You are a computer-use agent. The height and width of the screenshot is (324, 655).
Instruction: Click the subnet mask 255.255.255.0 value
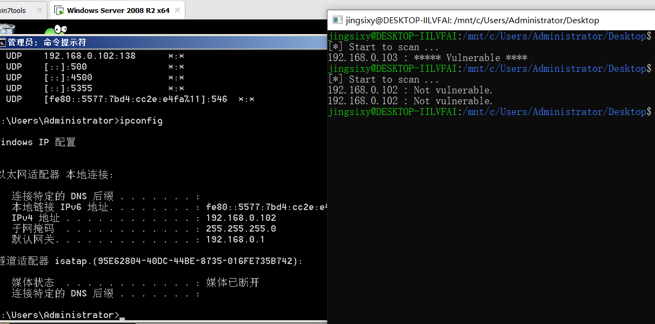click(x=241, y=228)
